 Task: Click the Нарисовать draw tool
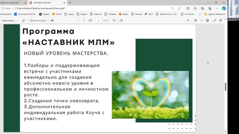click(8, 20)
